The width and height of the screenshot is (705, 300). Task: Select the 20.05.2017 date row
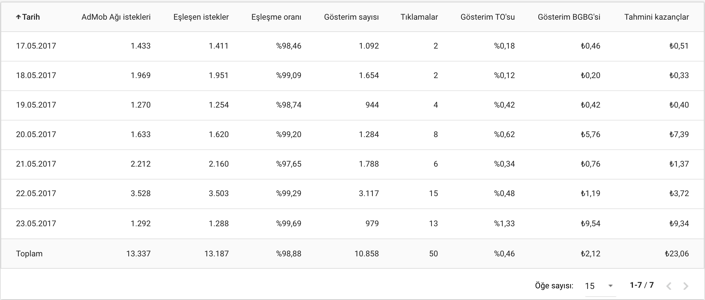pyautogui.click(x=352, y=135)
